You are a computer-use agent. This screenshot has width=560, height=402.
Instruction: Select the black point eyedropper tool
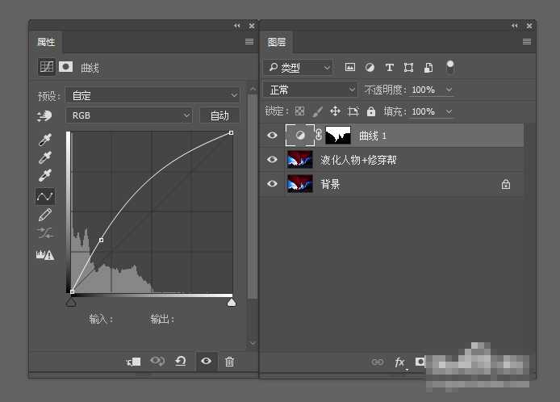click(x=45, y=140)
